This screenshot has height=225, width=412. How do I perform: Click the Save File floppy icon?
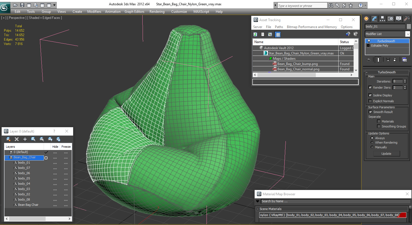22,5
